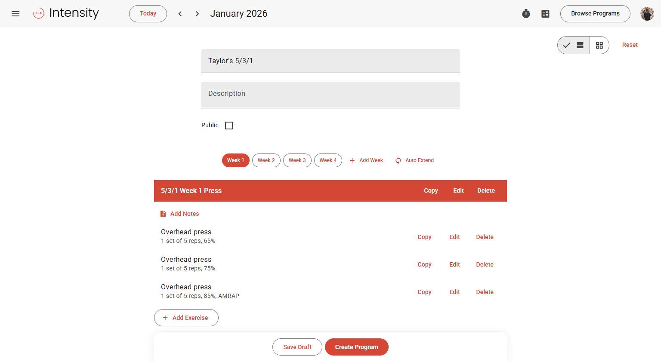This screenshot has height=362, width=661.
Task: Click the Create Program button
Action: [x=356, y=347]
